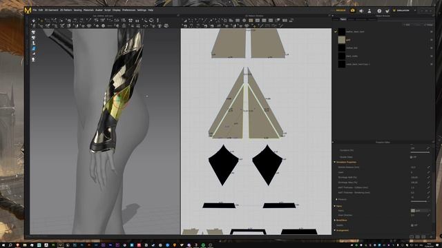This screenshot has height=248, width=442.
Task: Click the blue highlighted icon in the left strip
Action: pyautogui.click(x=33, y=49)
